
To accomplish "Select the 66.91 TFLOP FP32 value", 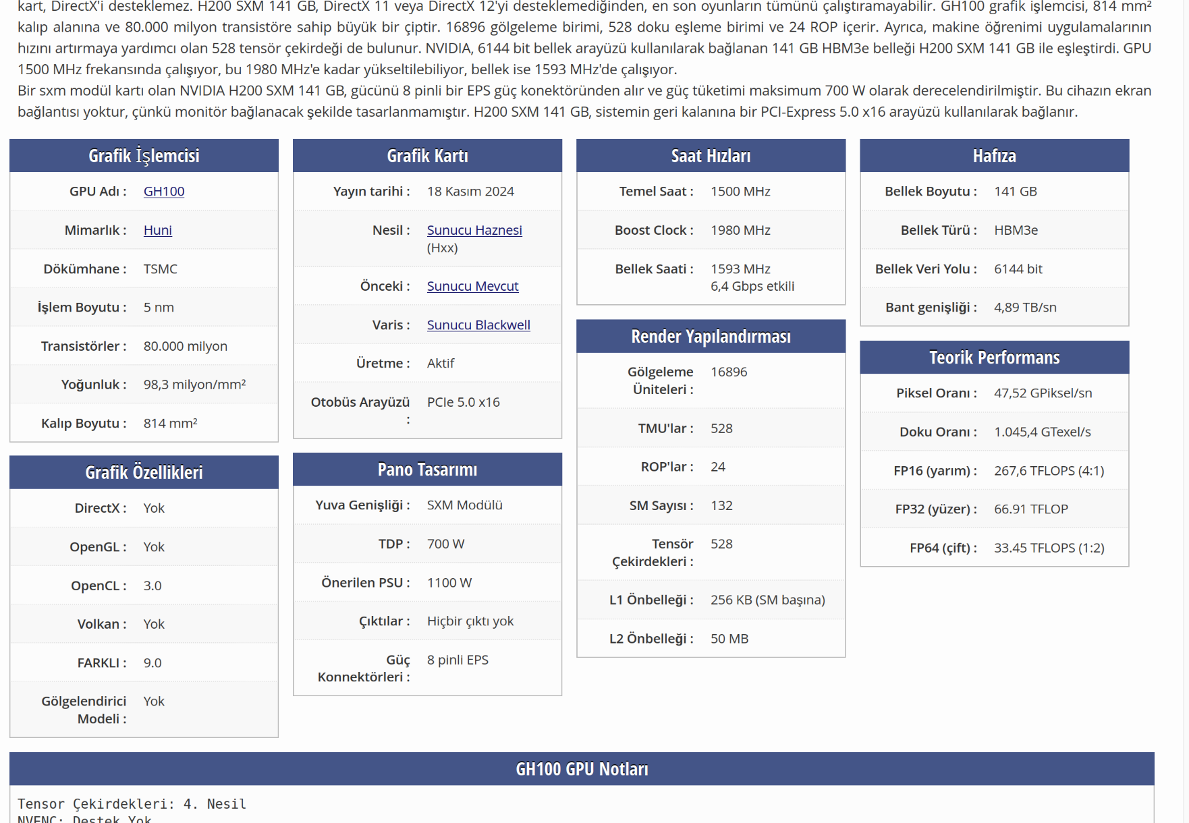I will (1031, 509).
